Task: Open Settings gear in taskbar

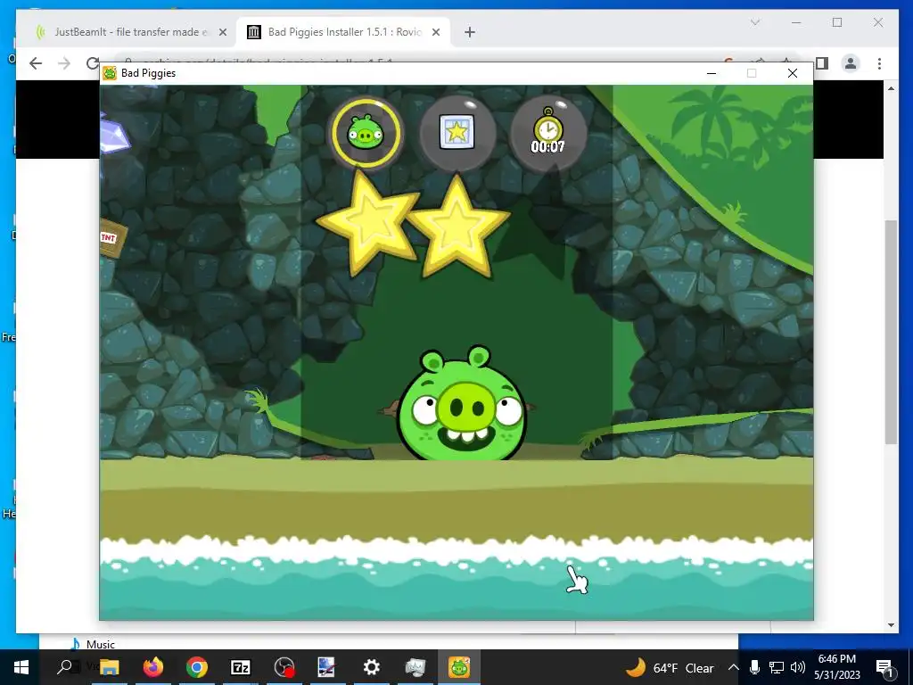Action: click(x=372, y=667)
